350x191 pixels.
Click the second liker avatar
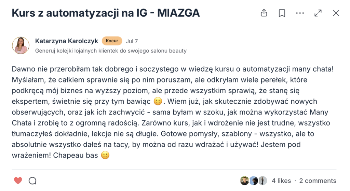254,181
